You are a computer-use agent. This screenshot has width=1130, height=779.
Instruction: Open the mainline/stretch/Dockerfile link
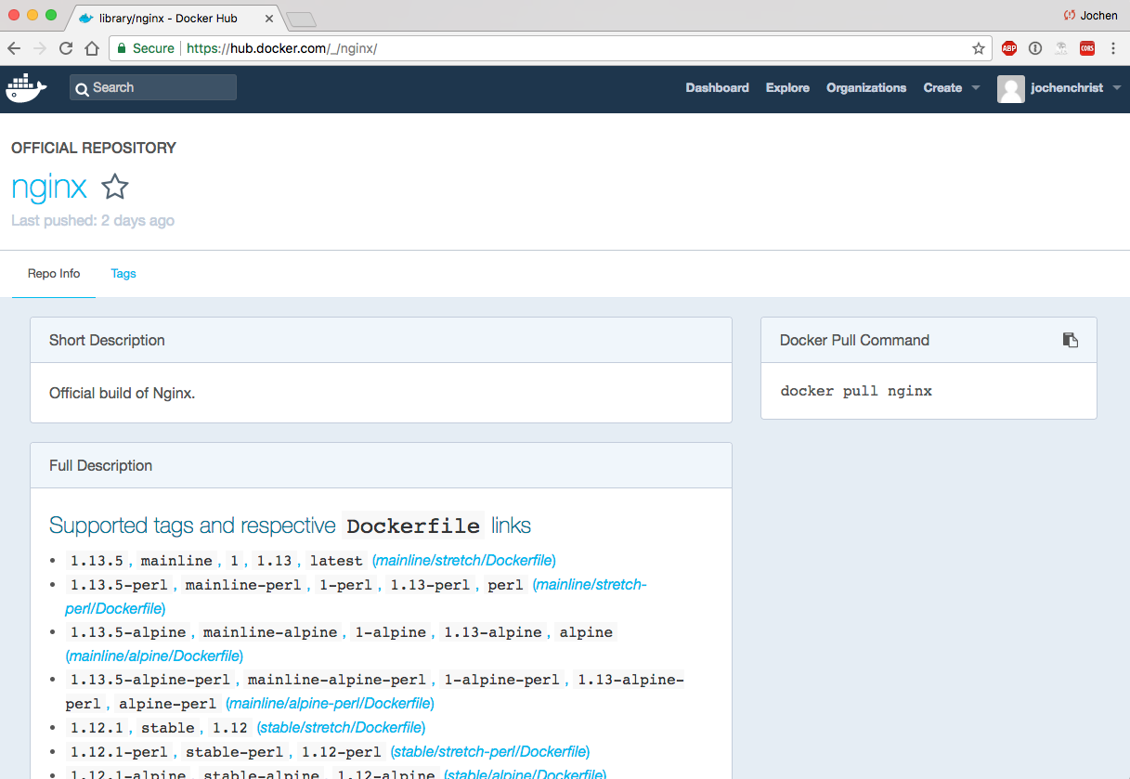pos(464,560)
